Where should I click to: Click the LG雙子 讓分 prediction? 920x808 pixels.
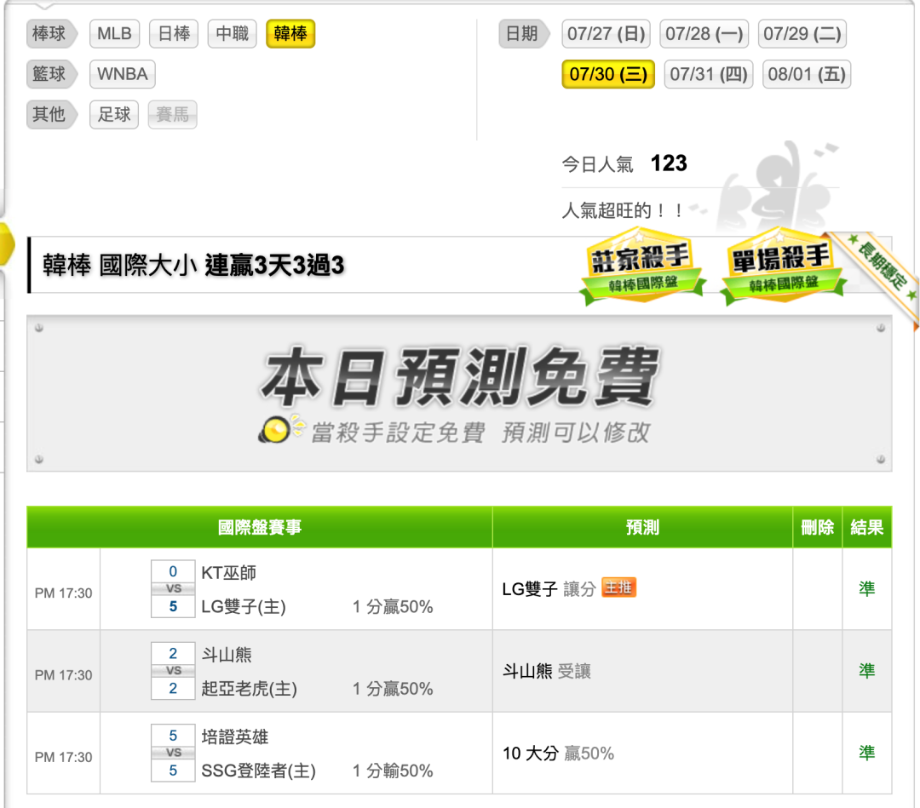tap(549, 588)
